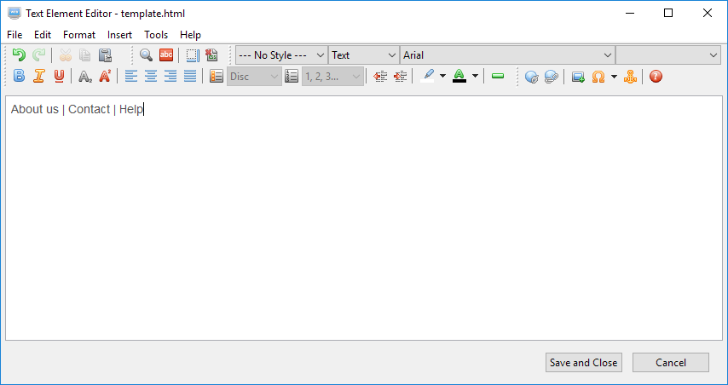Viewport: 728px width, 385px height.
Task: Click the Copy pages icon
Action: [85, 55]
